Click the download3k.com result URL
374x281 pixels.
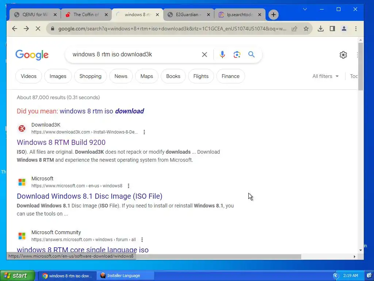[84, 132]
